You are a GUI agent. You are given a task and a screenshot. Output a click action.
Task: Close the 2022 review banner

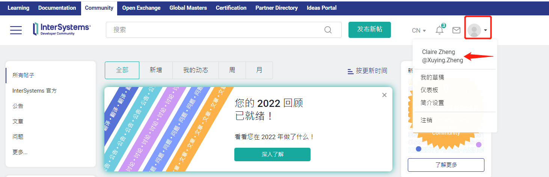384,95
